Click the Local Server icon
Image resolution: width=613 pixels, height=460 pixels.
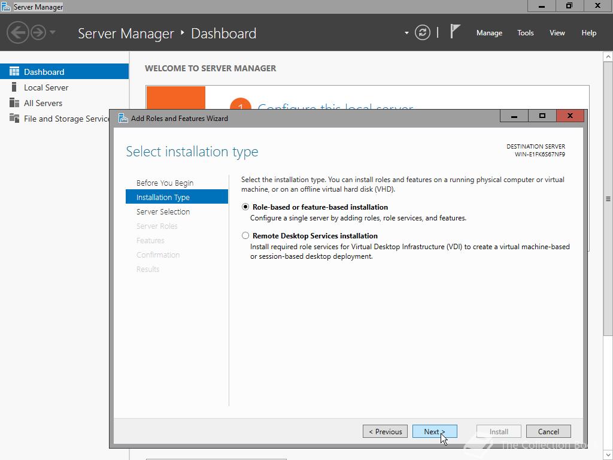(x=14, y=87)
